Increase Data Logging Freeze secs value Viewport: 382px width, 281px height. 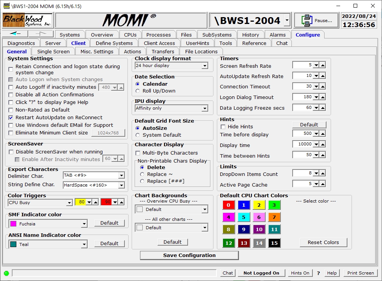[323, 108]
